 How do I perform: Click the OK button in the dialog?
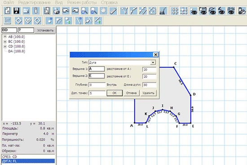click(115, 93)
